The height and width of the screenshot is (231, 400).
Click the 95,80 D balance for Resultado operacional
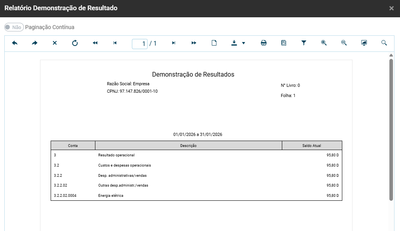[332, 155]
